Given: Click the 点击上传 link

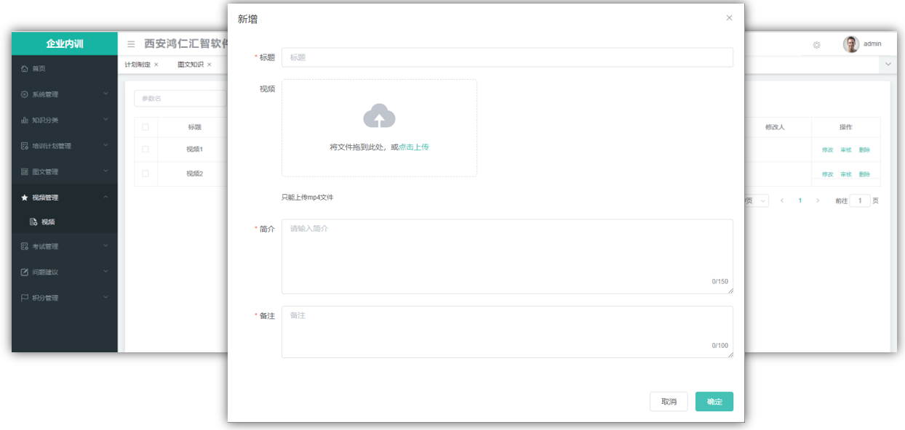Looking at the screenshot, I should pyautogui.click(x=414, y=147).
